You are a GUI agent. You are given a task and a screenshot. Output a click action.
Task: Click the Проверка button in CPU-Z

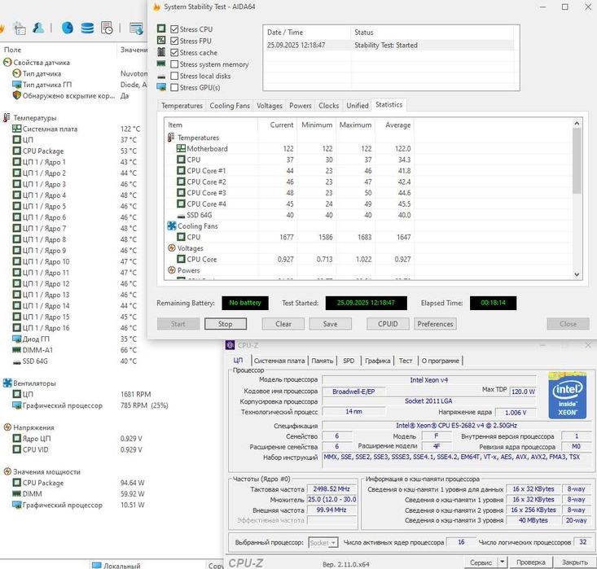tap(530, 562)
